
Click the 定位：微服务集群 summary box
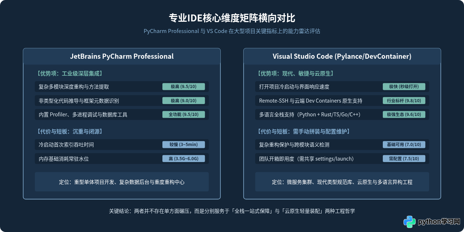click(342, 182)
